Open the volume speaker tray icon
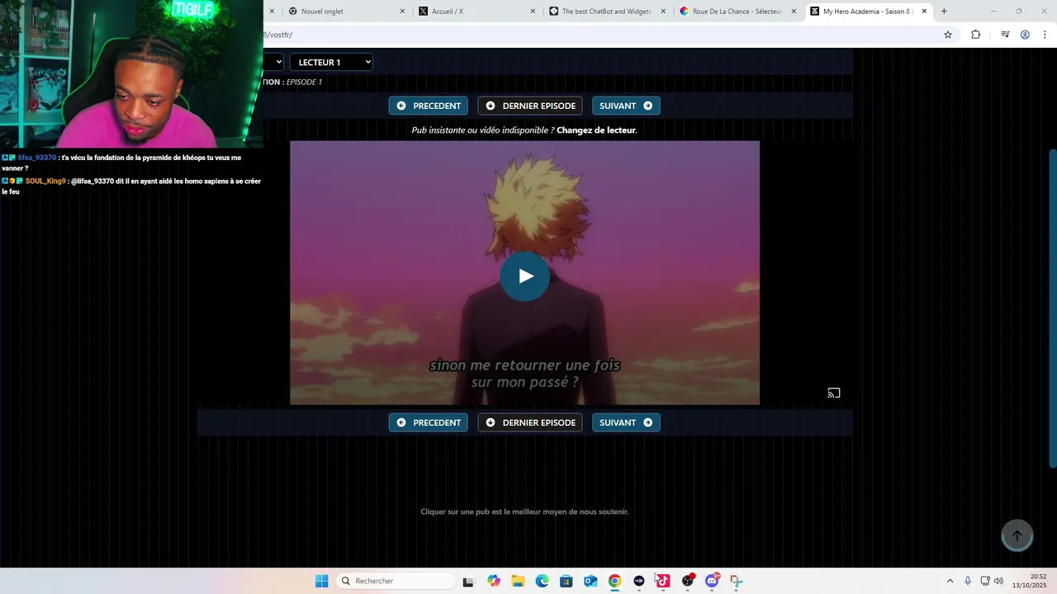Image resolution: width=1057 pixels, height=594 pixels. 998,581
